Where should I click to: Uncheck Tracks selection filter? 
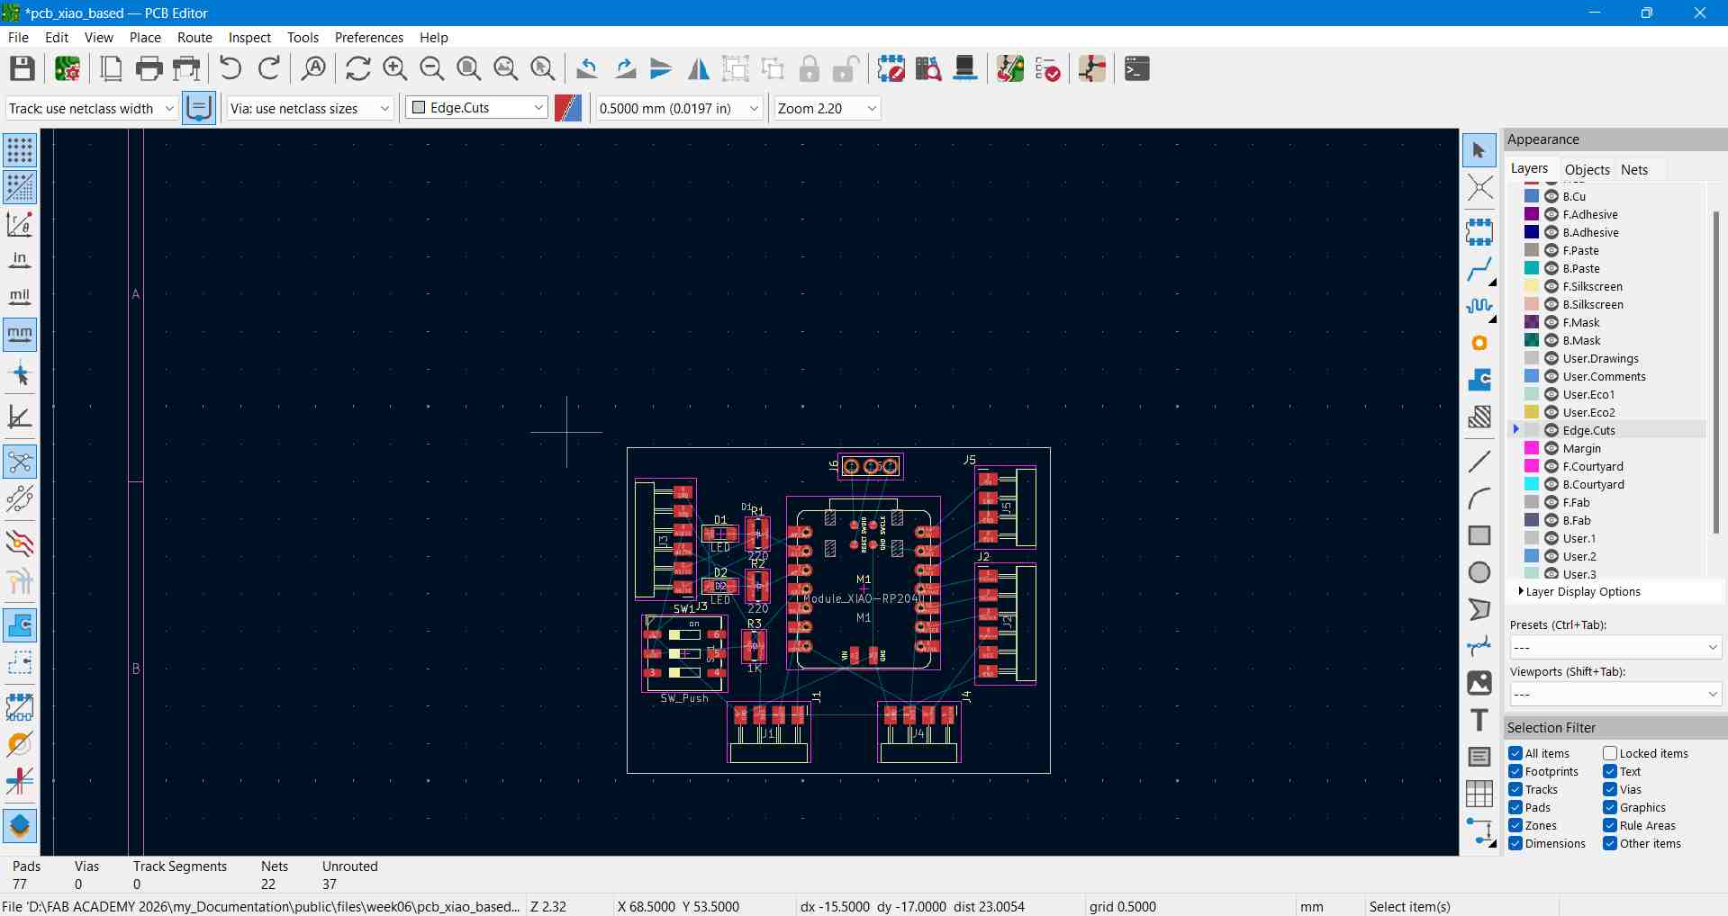point(1515,789)
